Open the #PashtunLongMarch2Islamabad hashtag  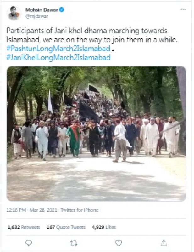pyautogui.click(x=58, y=49)
